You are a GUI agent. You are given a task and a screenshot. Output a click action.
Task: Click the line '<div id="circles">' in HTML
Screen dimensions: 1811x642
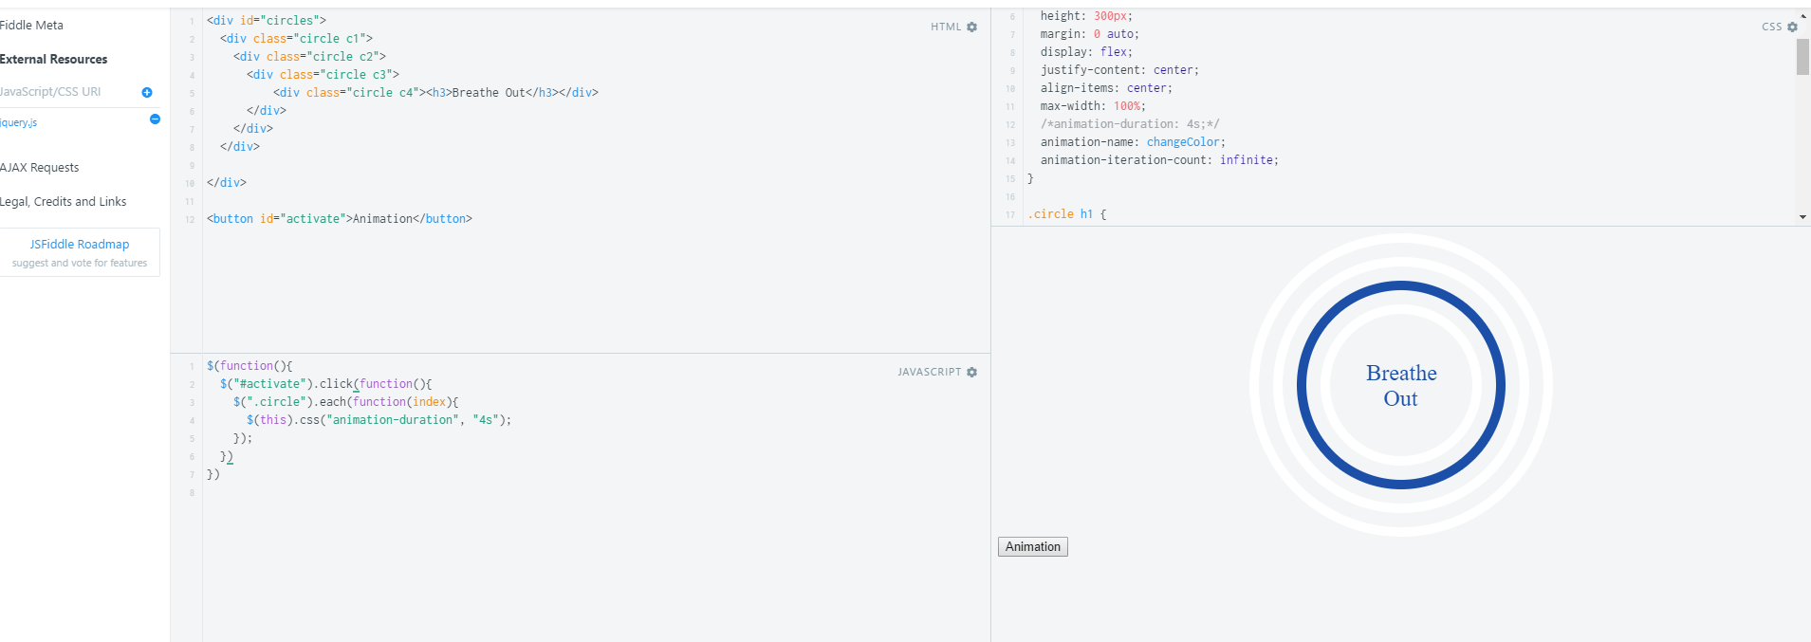click(x=267, y=21)
